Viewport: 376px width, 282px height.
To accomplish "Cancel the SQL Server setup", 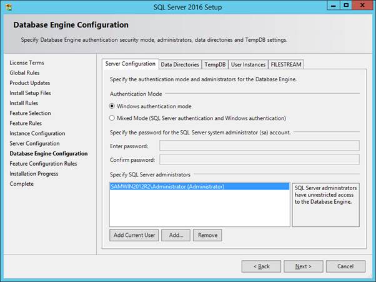I will pyautogui.click(x=345, y=266).
